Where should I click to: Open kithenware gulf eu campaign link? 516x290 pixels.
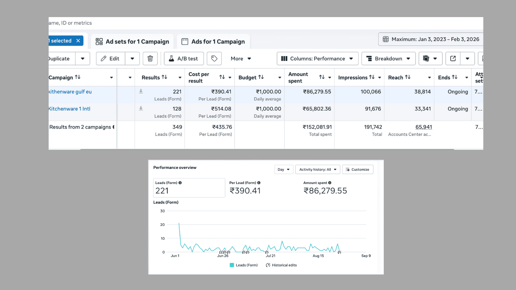70,92
